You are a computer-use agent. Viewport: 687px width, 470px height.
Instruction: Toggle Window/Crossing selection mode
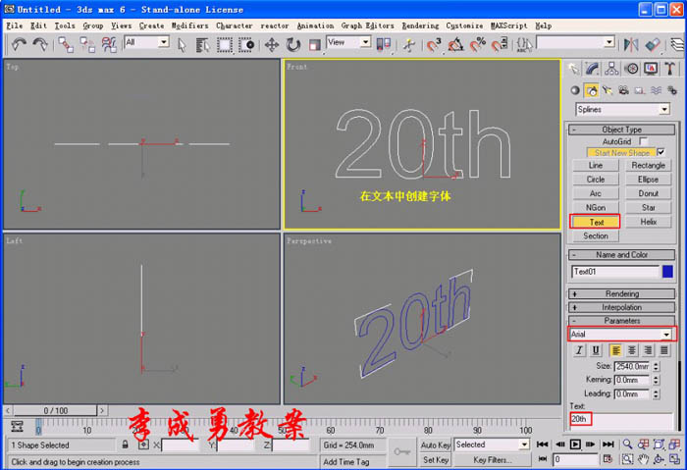[245, 45]
